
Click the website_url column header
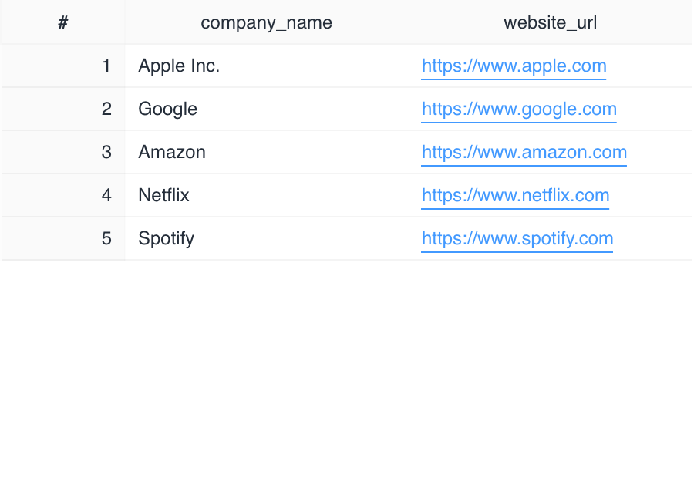point(550,22)
